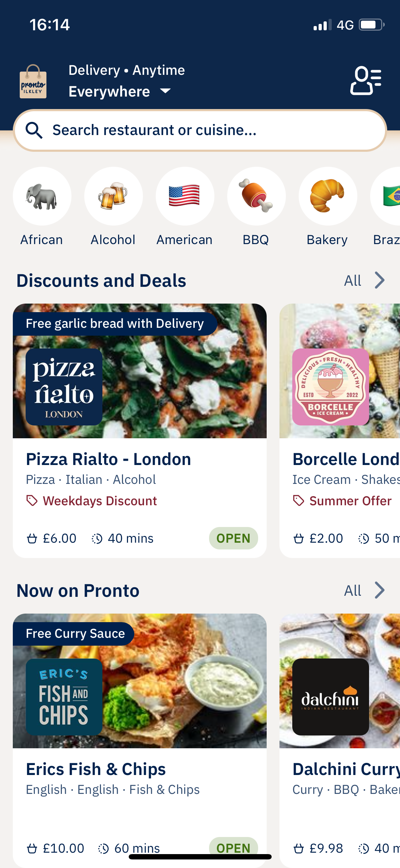The image size is (400, 868).
Task: Open the Erics Fish & Chips listing
Action: [96, 769]
